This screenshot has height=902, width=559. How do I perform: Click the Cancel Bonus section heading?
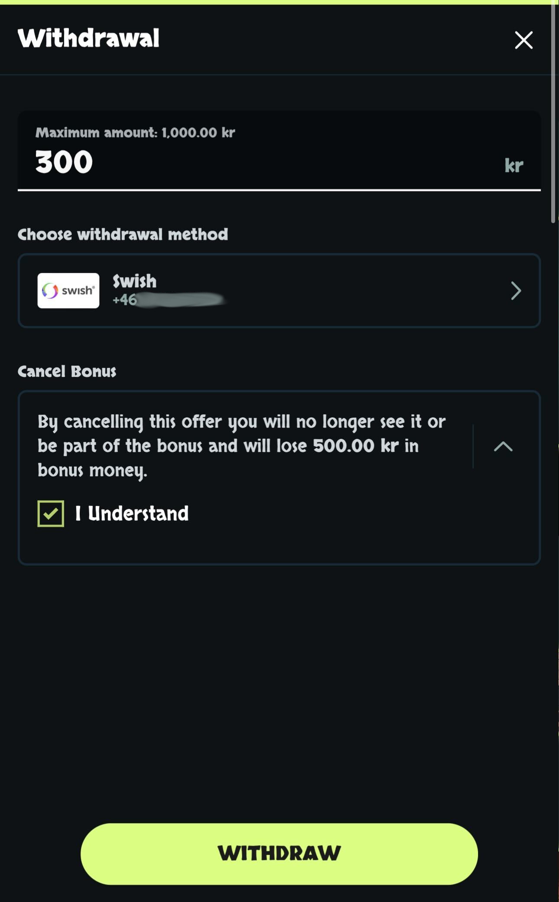pyautogui.click(x=67, y=371)
